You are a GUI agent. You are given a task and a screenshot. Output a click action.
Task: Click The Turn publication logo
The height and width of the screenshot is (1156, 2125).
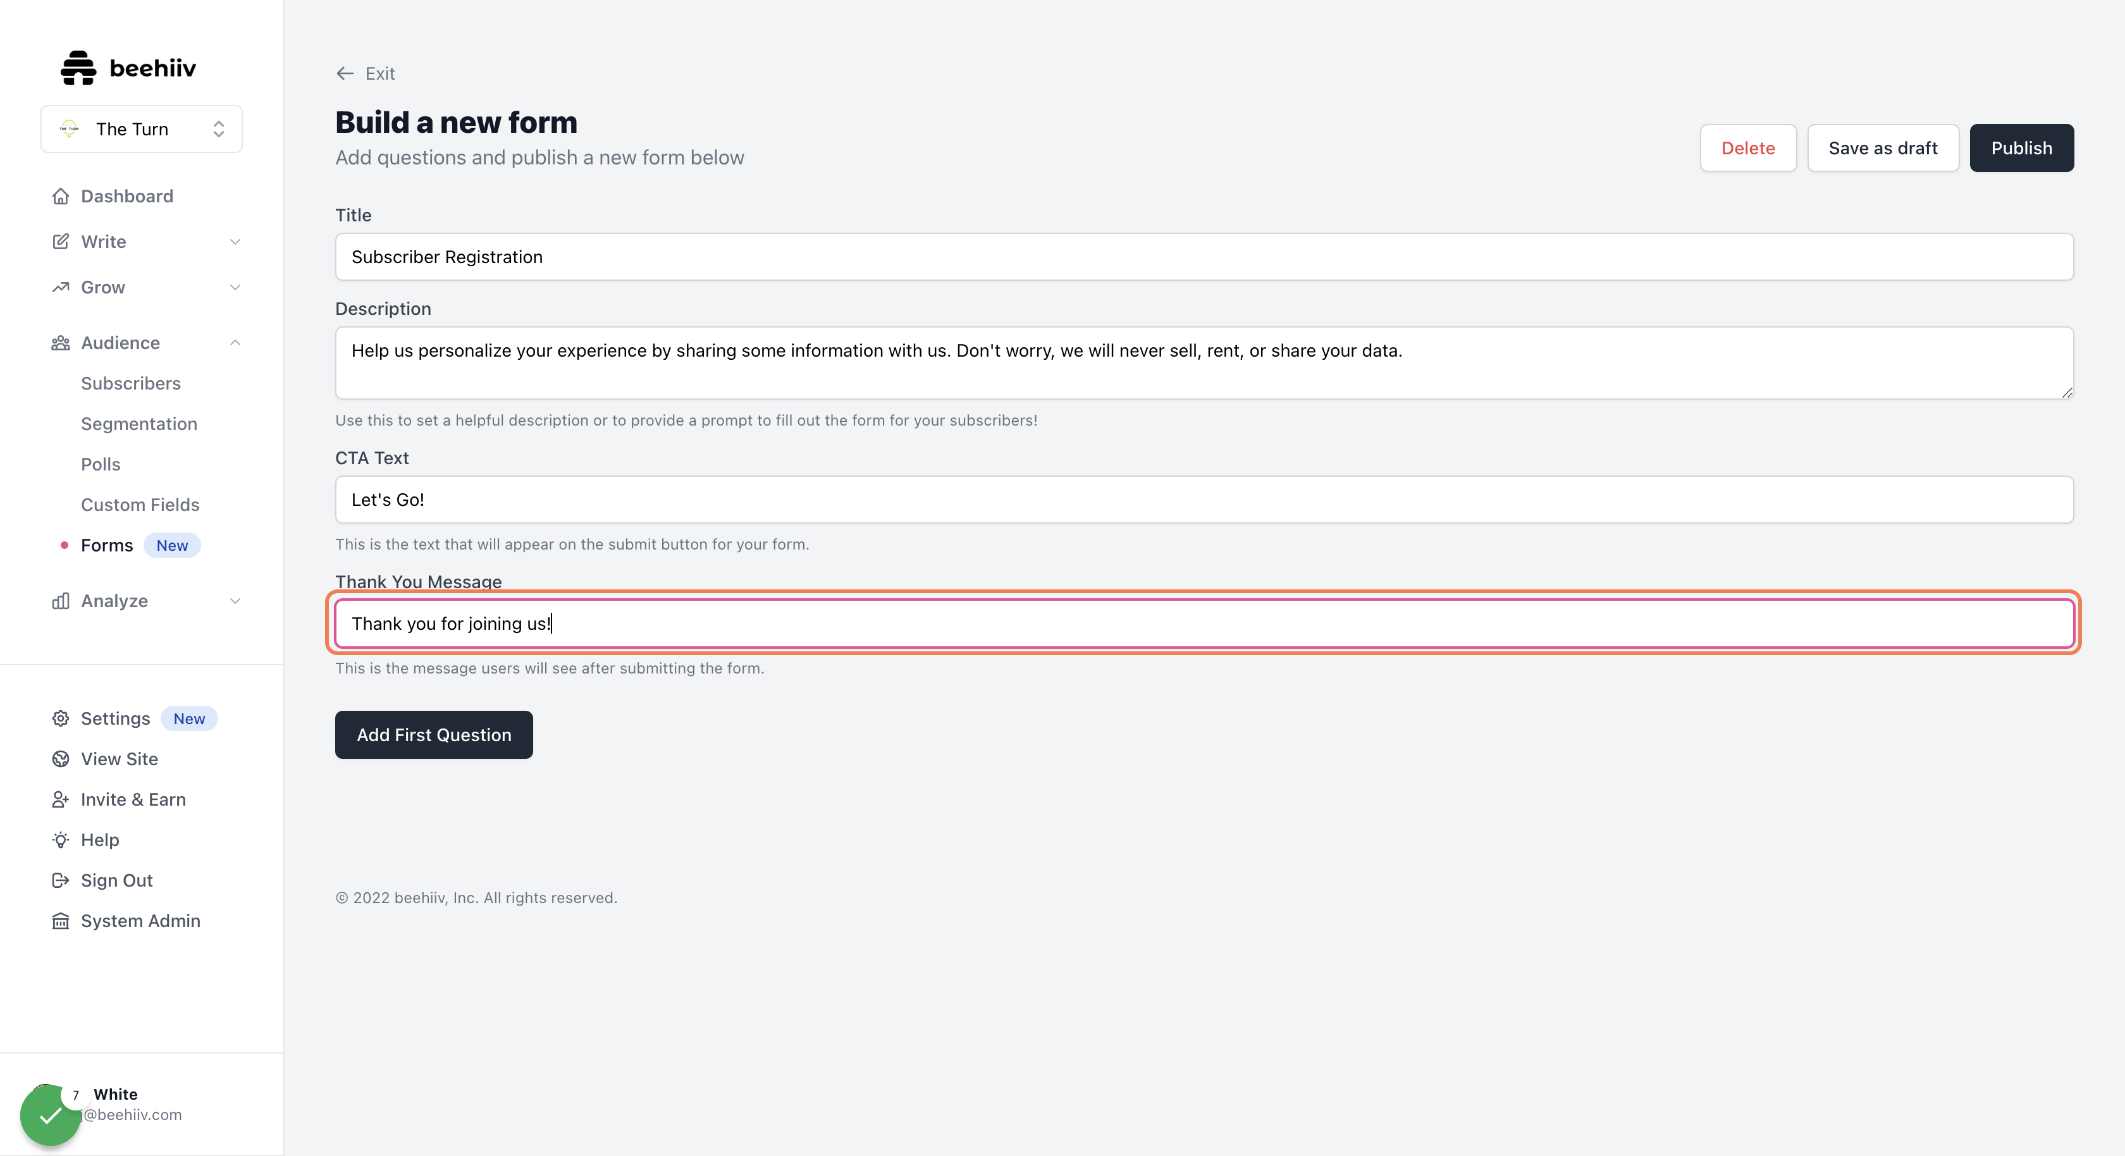coord(70,129)
